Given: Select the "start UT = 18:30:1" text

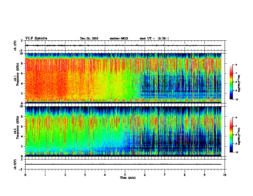Looking at the screenshot, I should tap(154, 38).
